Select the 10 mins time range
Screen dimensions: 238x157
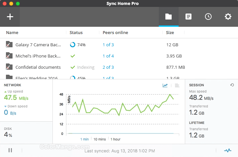(100, 139)
